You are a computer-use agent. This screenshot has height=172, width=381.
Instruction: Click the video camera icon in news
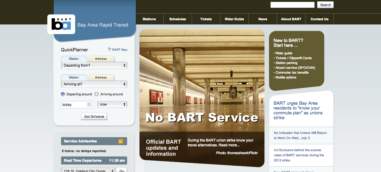tap(276, 150)
